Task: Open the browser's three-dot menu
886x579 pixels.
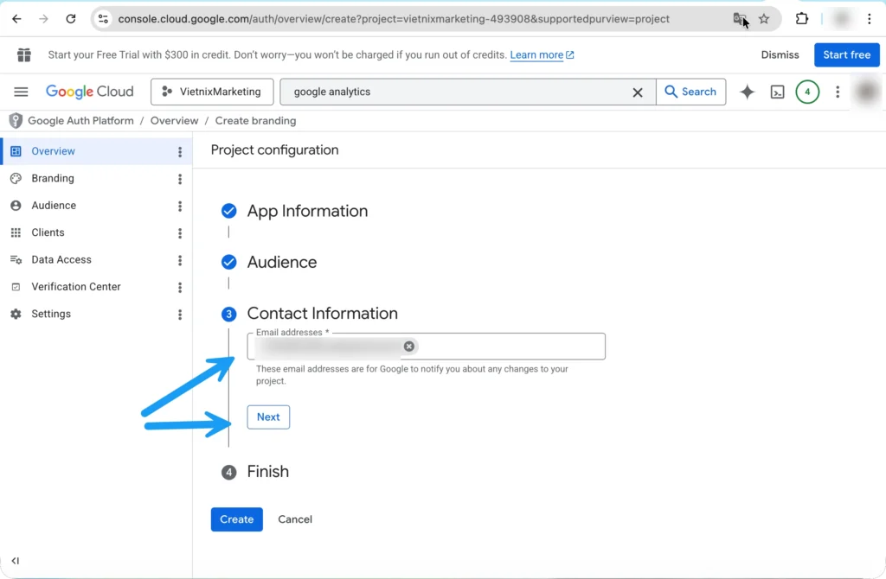Action: 868,18
